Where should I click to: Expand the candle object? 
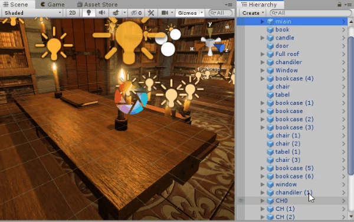(262, 38)
